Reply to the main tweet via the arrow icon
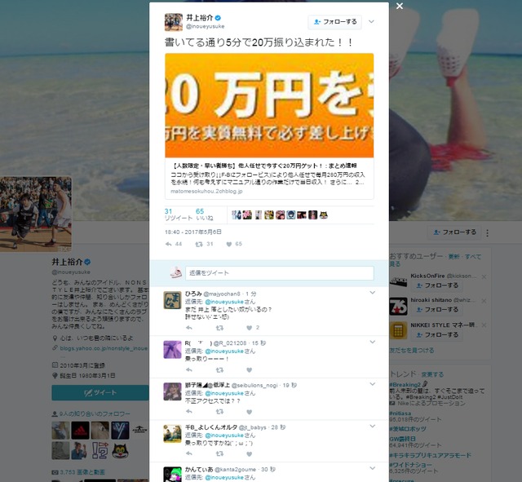The image size is (522, 482). (169, 244)
